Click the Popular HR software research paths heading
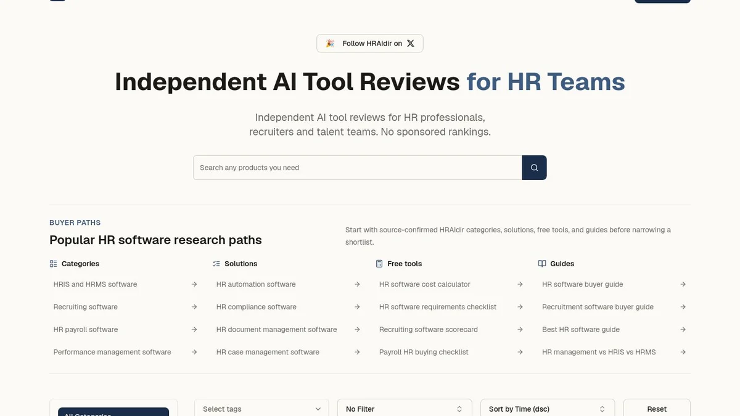The width and height of the screenshot is (740, 416). (155, 240)
